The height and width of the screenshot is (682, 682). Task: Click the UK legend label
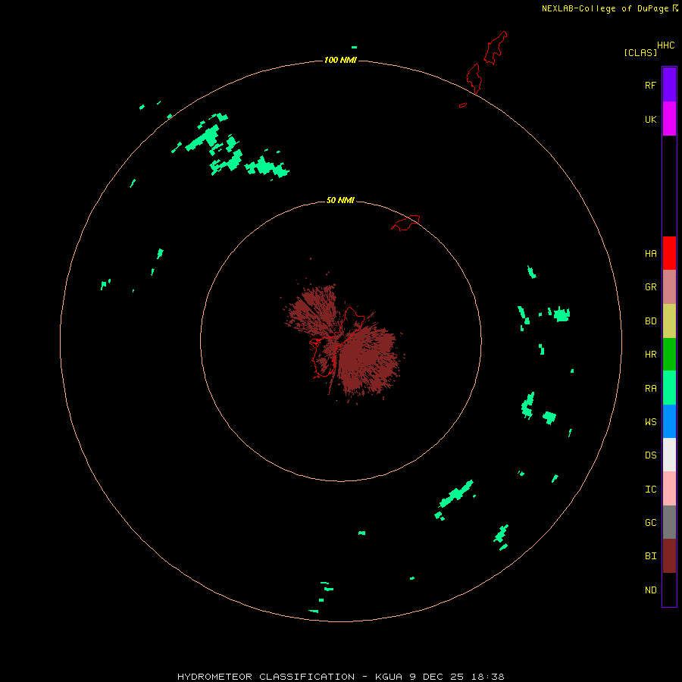(x=651, y=119)
